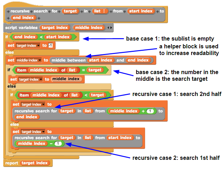Click the plus sign before 'from' in header

coord(111,12)
